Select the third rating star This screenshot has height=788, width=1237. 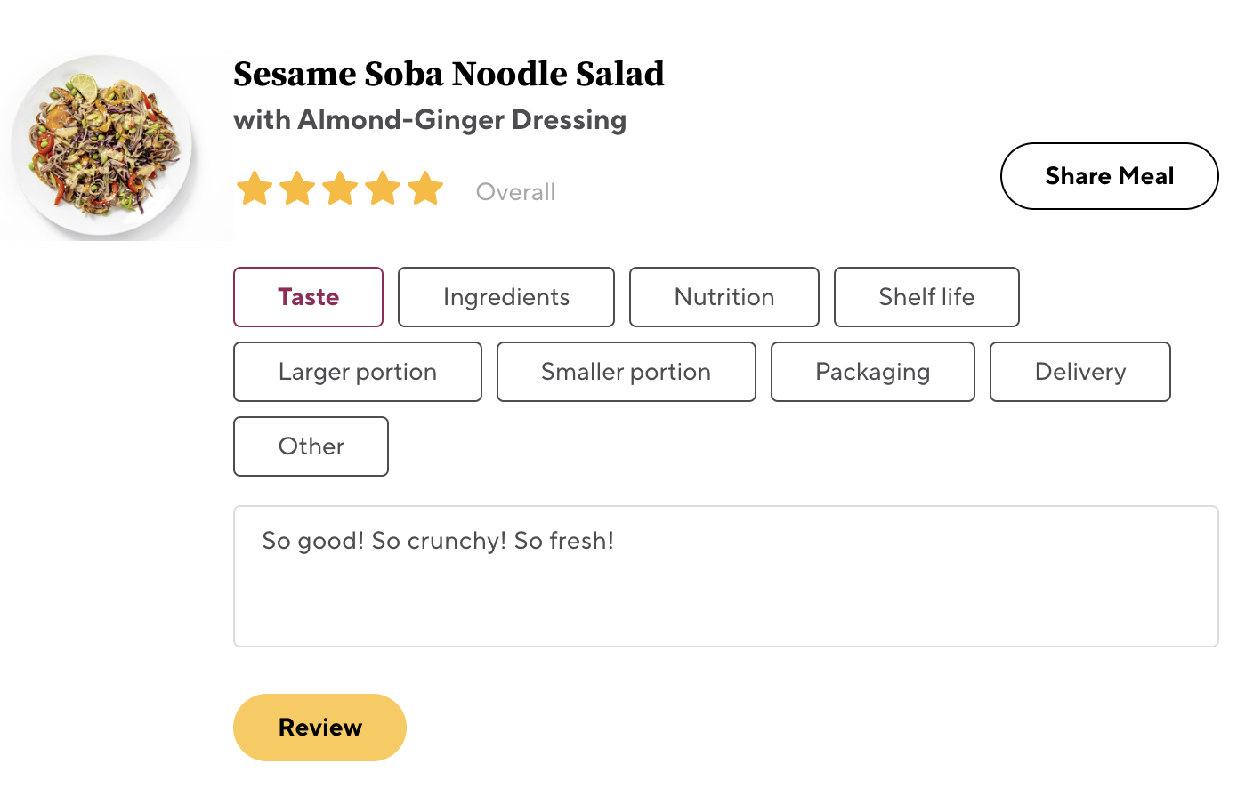340,189
